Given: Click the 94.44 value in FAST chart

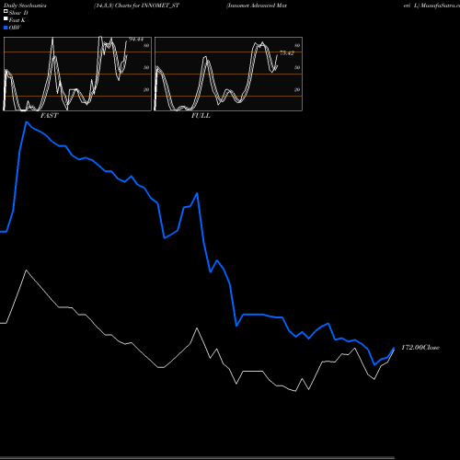Looking at the screenshot, I should tap(136, 40).
